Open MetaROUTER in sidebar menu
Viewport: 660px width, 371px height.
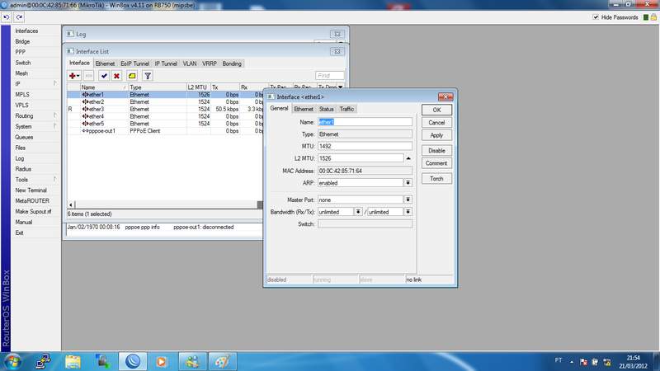32,200
